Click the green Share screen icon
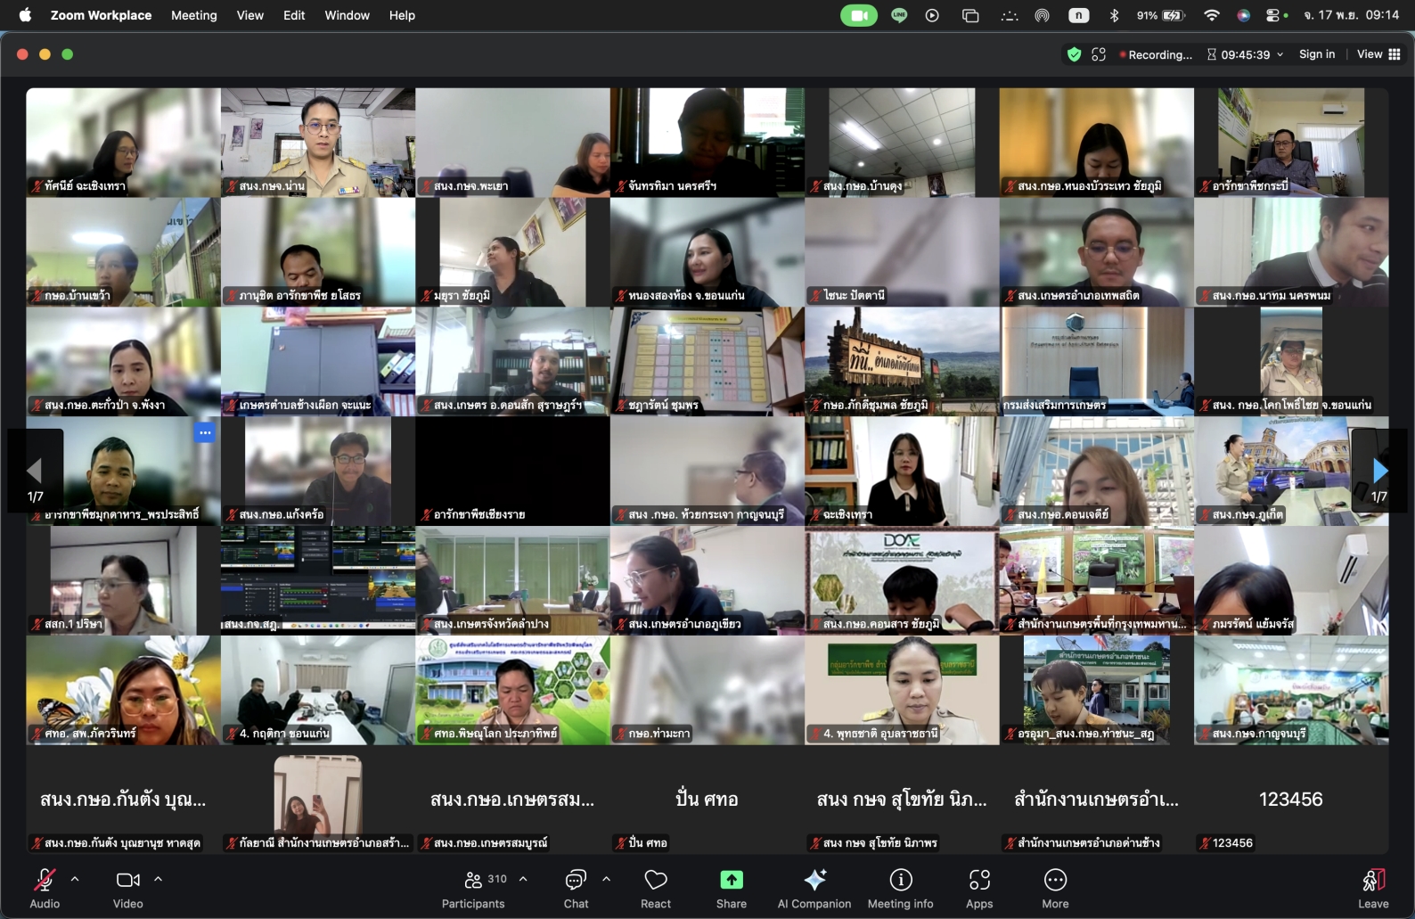The width and height of the screenshot is (1415, 919). pyautogui.click(x=731, y=880)
